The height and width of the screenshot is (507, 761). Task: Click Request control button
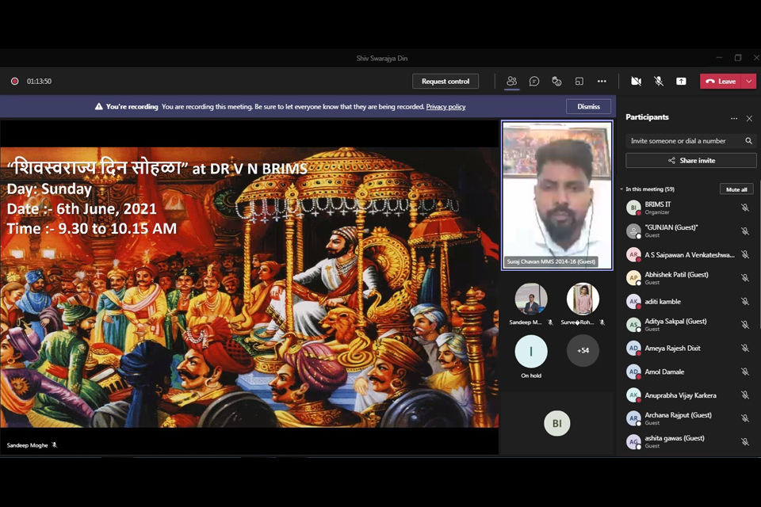tap(446, 81)
